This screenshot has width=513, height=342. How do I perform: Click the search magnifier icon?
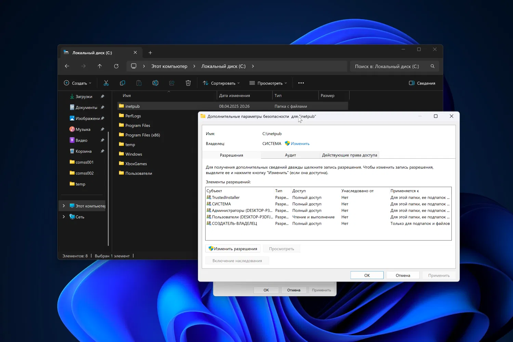[x=433, y=66]
